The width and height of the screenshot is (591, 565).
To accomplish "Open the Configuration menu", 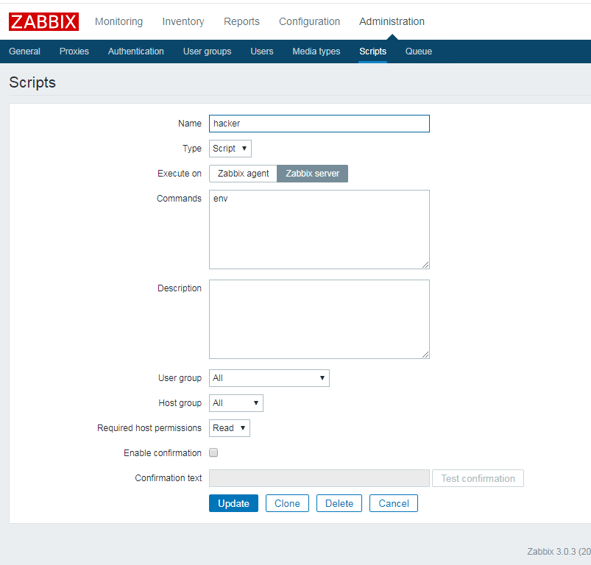I will [x=309, y=21].
